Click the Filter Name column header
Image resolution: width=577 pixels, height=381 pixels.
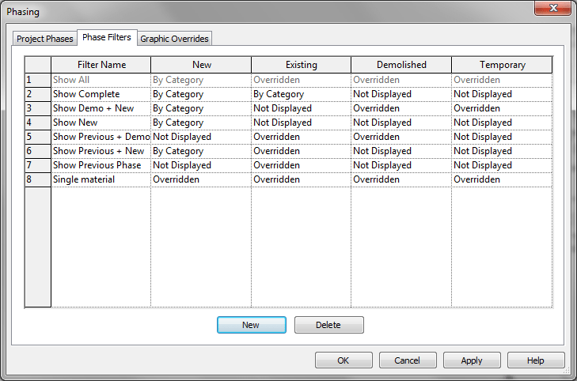pyautogui.click(x=101, y=65)
